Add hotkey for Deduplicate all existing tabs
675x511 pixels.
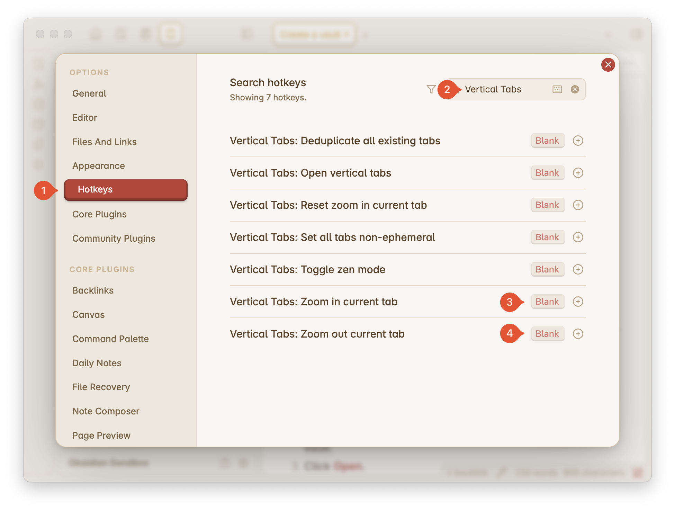[x=578, y=141]
